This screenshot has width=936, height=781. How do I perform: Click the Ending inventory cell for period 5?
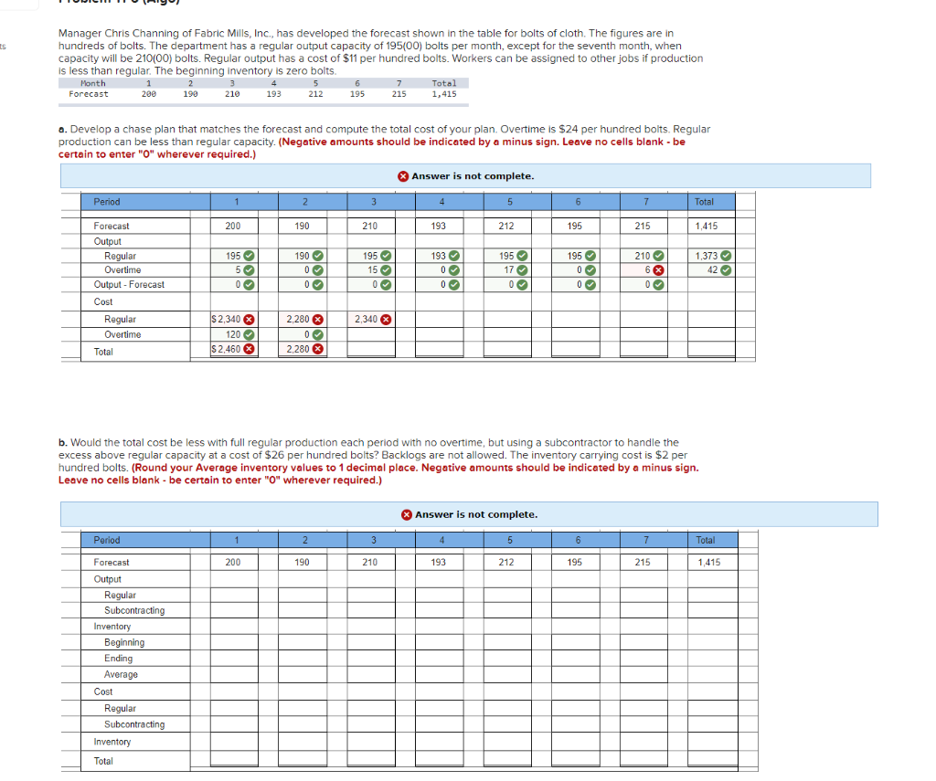[x=508, y=658]
